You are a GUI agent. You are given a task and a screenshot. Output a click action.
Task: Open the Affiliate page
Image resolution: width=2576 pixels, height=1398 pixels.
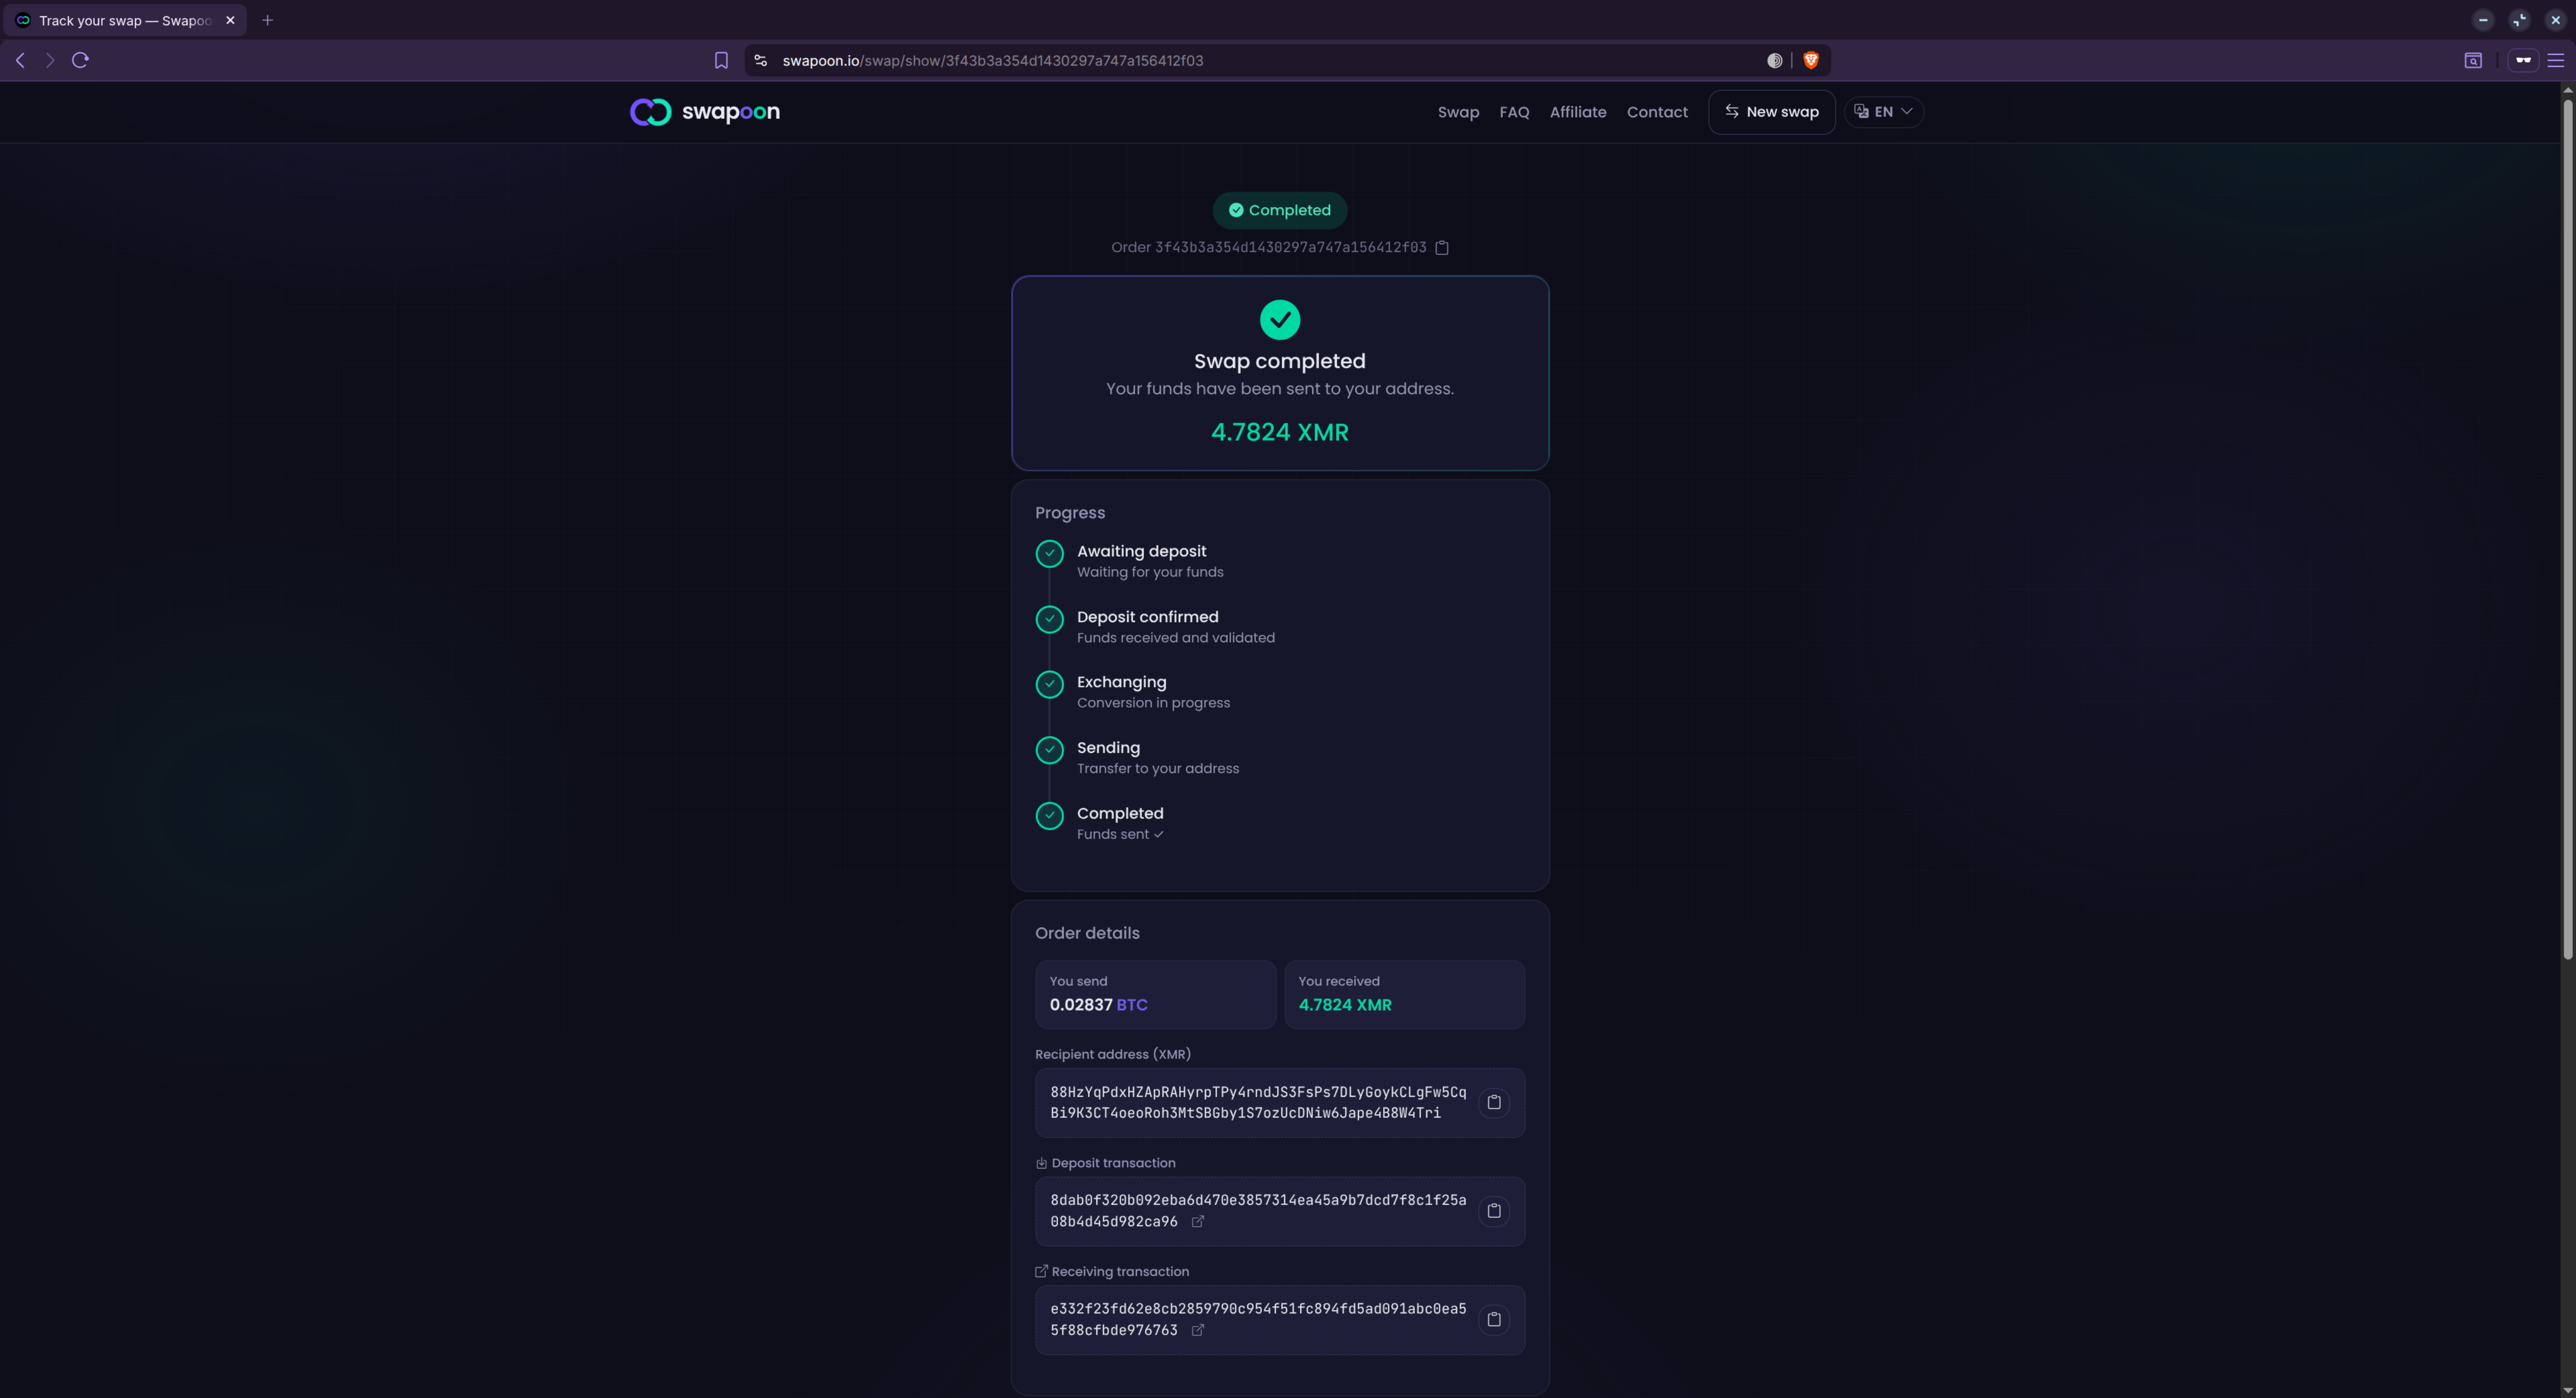coord(1578,112)
